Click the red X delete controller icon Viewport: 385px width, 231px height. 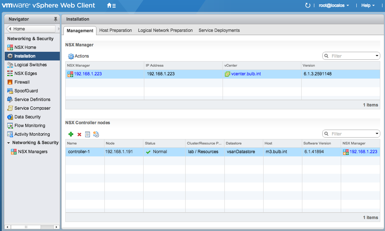click(79, 134)
